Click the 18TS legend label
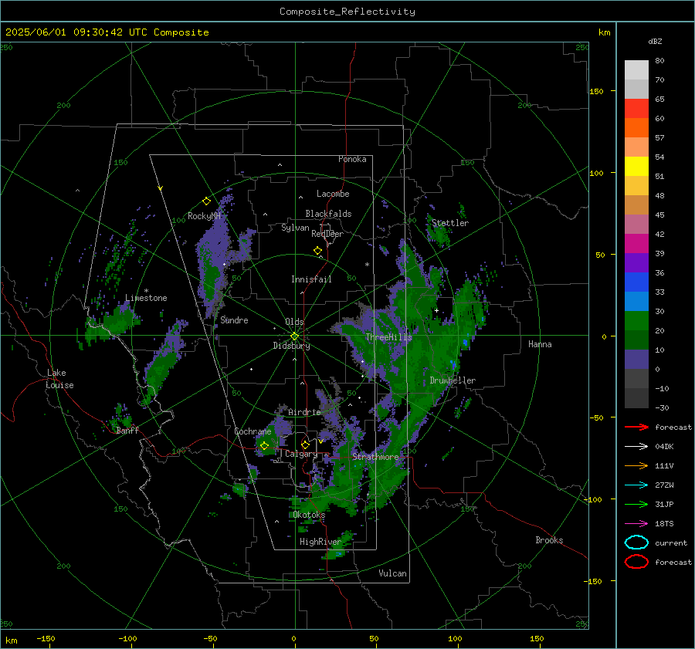Viewport: 695px width, 649px height. coord(664,524)
